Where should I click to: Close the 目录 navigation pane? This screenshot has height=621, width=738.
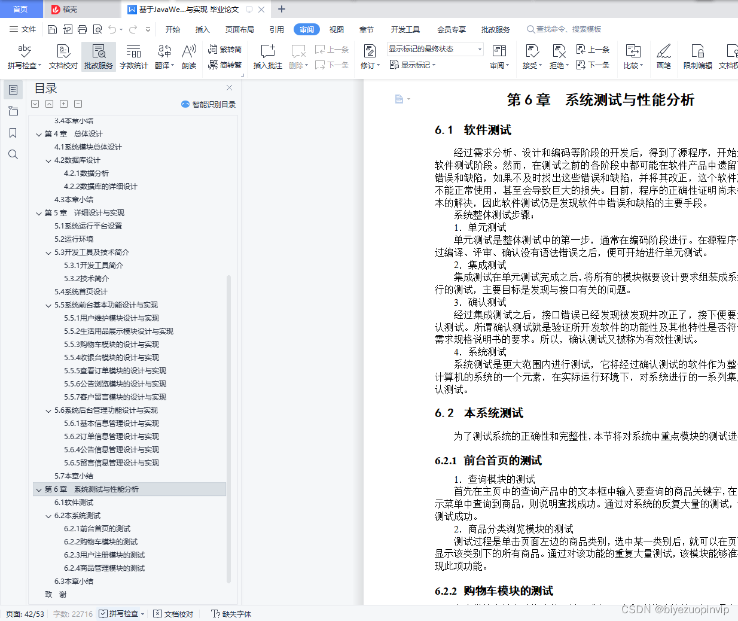coord(229,88)
